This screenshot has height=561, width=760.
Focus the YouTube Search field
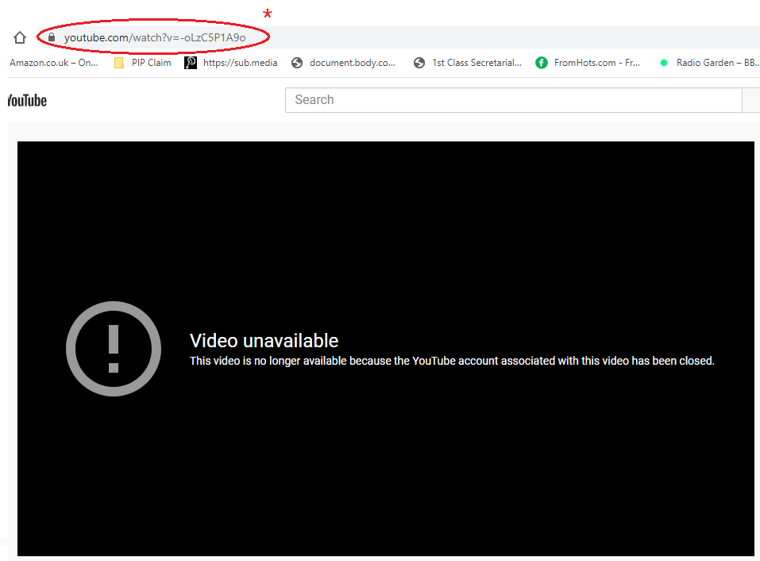512,100
